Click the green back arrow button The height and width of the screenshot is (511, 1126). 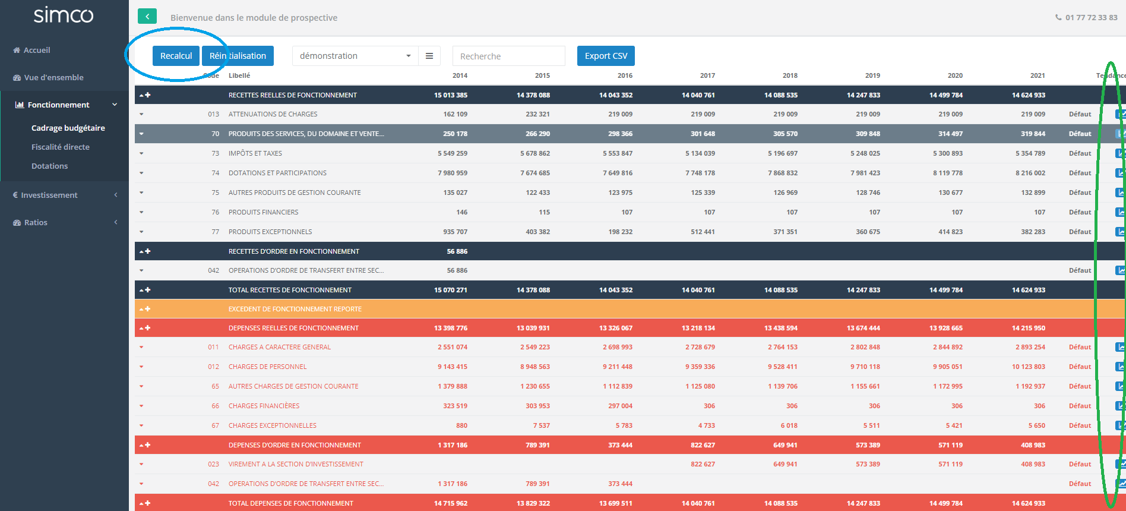[x=147, y=17]
